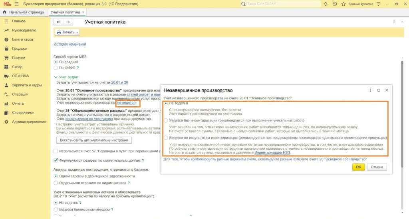409x219 pixels.
Task: Go to Покупки in the sidebar
Action: click(19, 58)
